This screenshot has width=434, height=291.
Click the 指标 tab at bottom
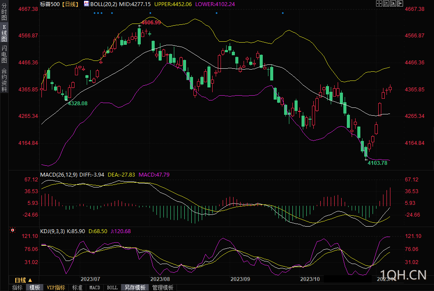point(17,288)
